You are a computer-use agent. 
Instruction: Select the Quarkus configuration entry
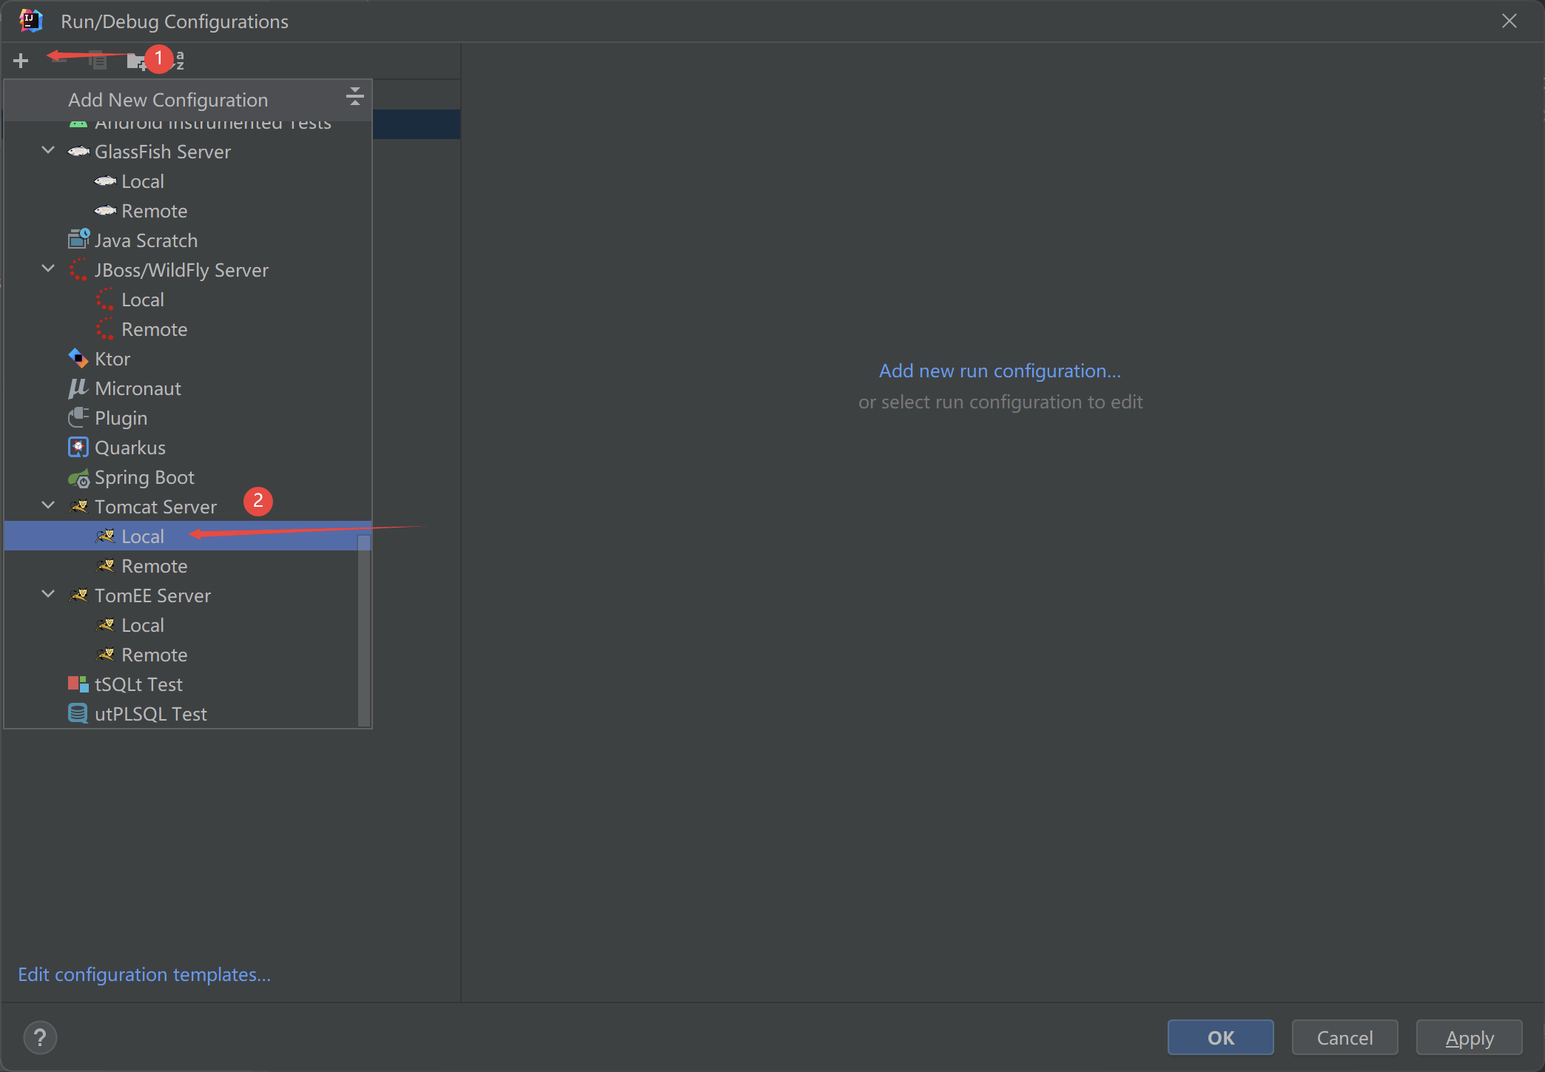(129, 448)
